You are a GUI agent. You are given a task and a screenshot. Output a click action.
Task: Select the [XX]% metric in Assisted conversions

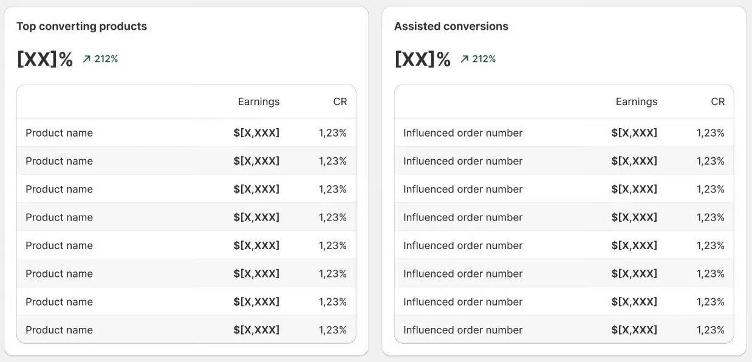tap(422, 59)
